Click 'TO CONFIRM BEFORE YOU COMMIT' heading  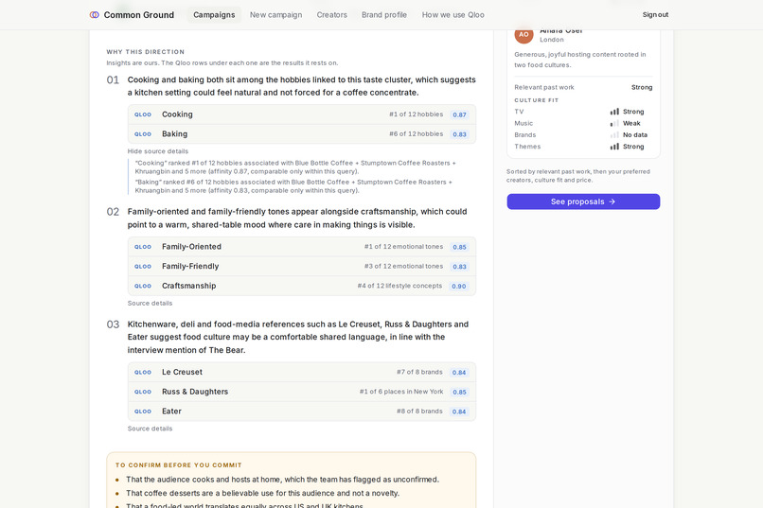[179, 465]
